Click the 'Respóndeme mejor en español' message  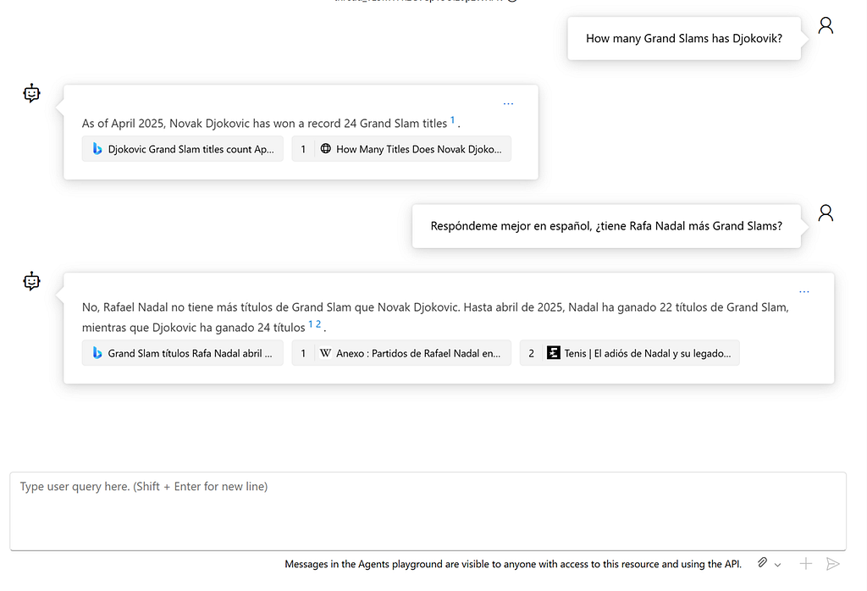point(606,225)
